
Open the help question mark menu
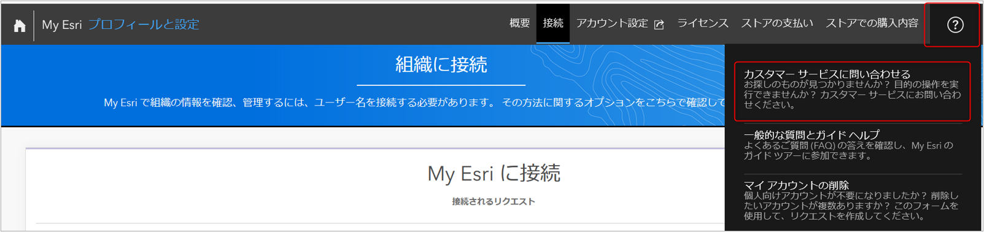(955, 25)
